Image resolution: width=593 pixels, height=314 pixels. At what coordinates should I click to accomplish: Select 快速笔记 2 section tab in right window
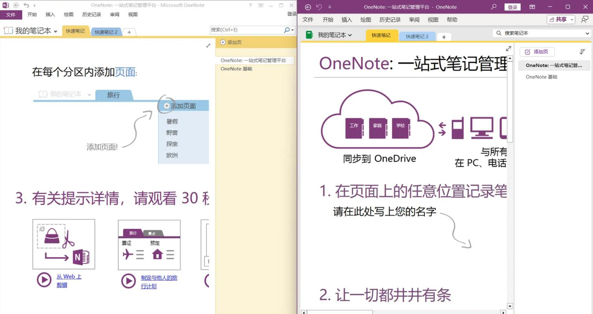(x=417, y=36)
